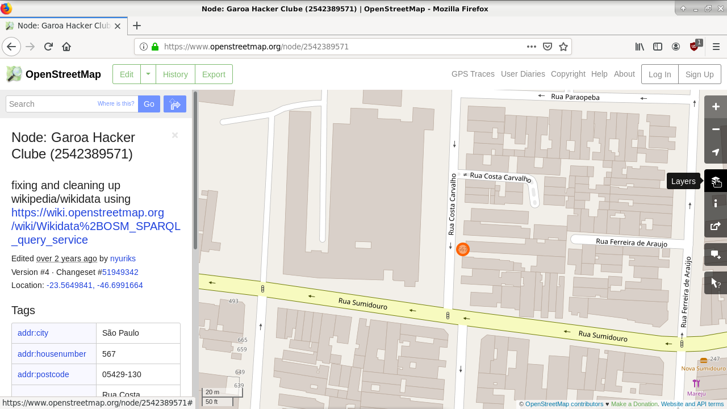Click the sidebar vertical scrollbar

(x=195, y=170)
